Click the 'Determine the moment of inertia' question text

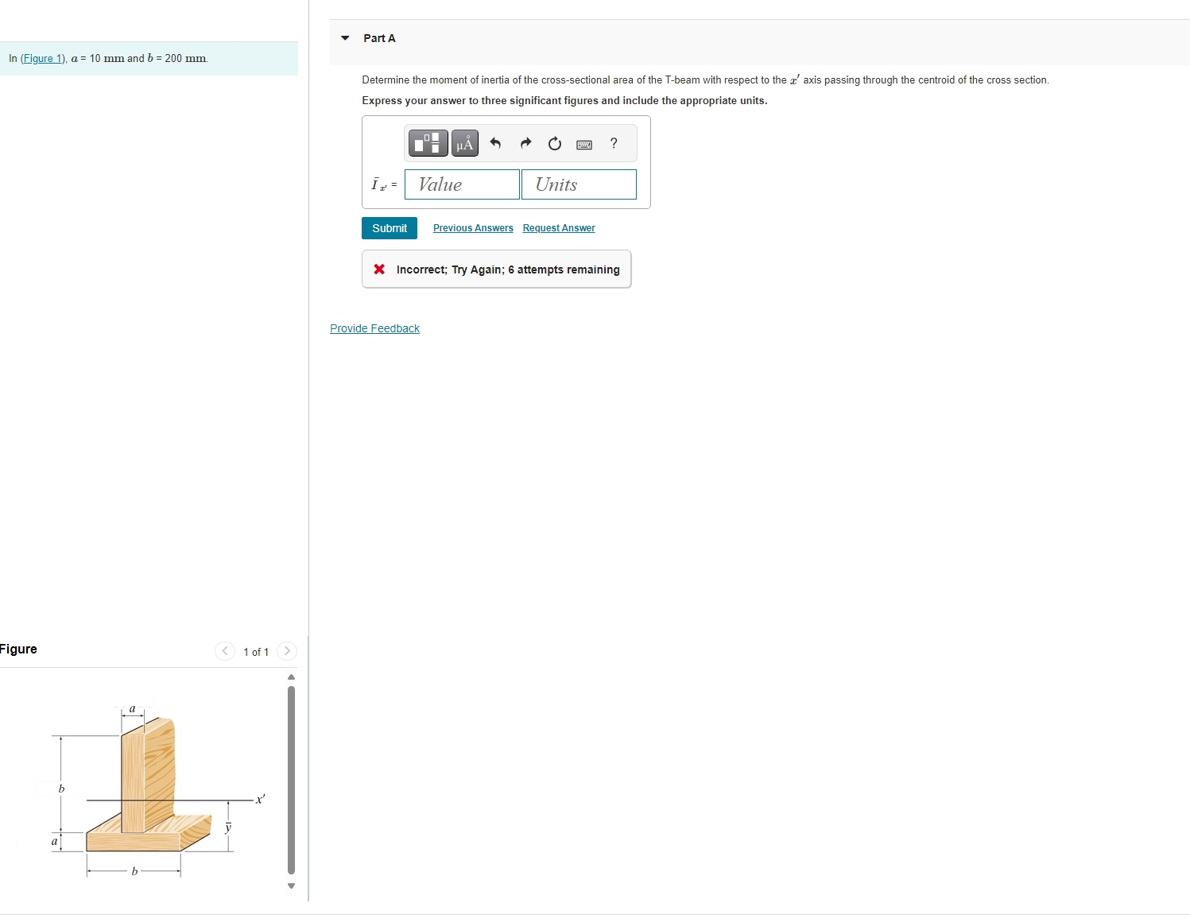tap(705, 80)
